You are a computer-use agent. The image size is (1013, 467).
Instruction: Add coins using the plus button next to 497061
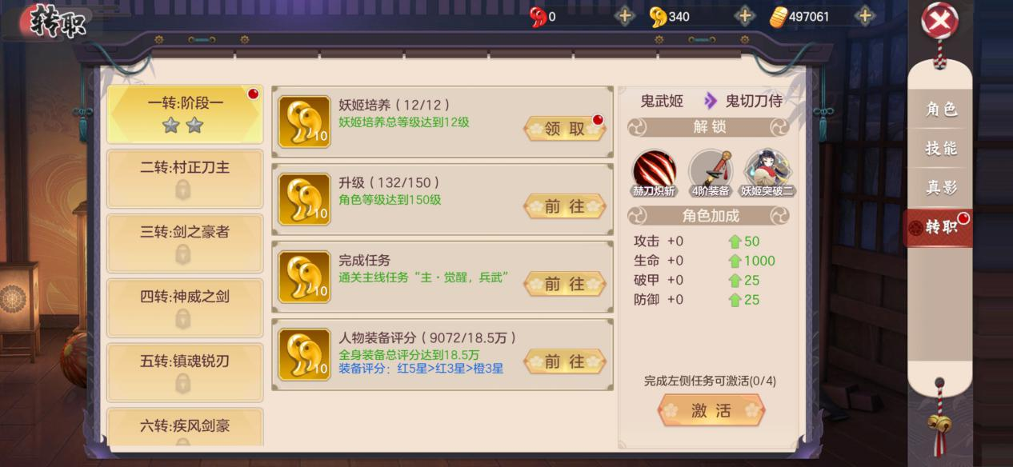(x=864, y=16)
